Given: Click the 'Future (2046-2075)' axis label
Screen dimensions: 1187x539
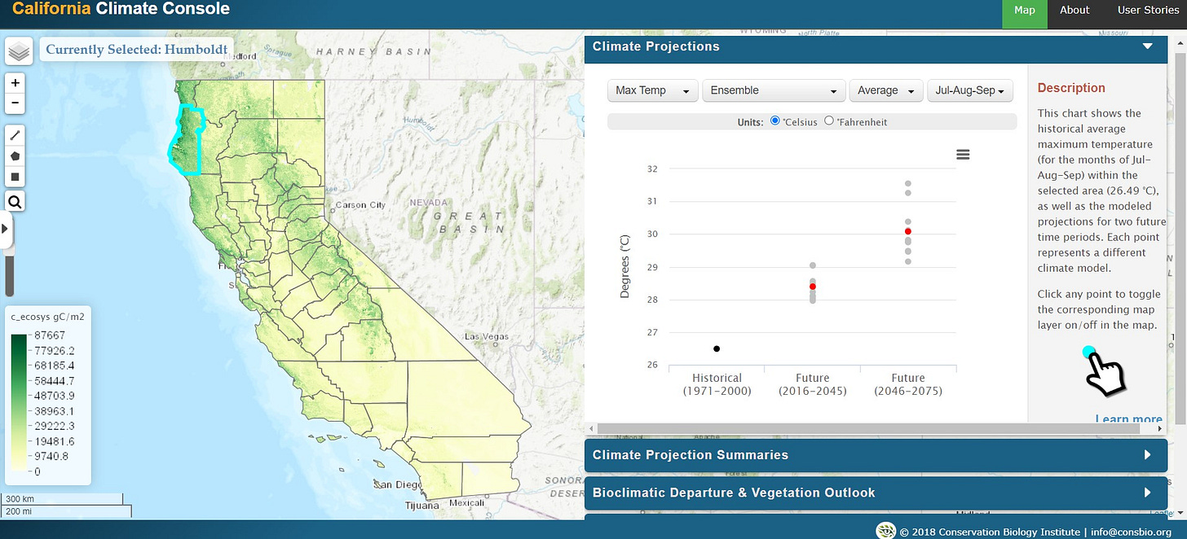Looking at the screenshot, I should click(x=908, y=384).
